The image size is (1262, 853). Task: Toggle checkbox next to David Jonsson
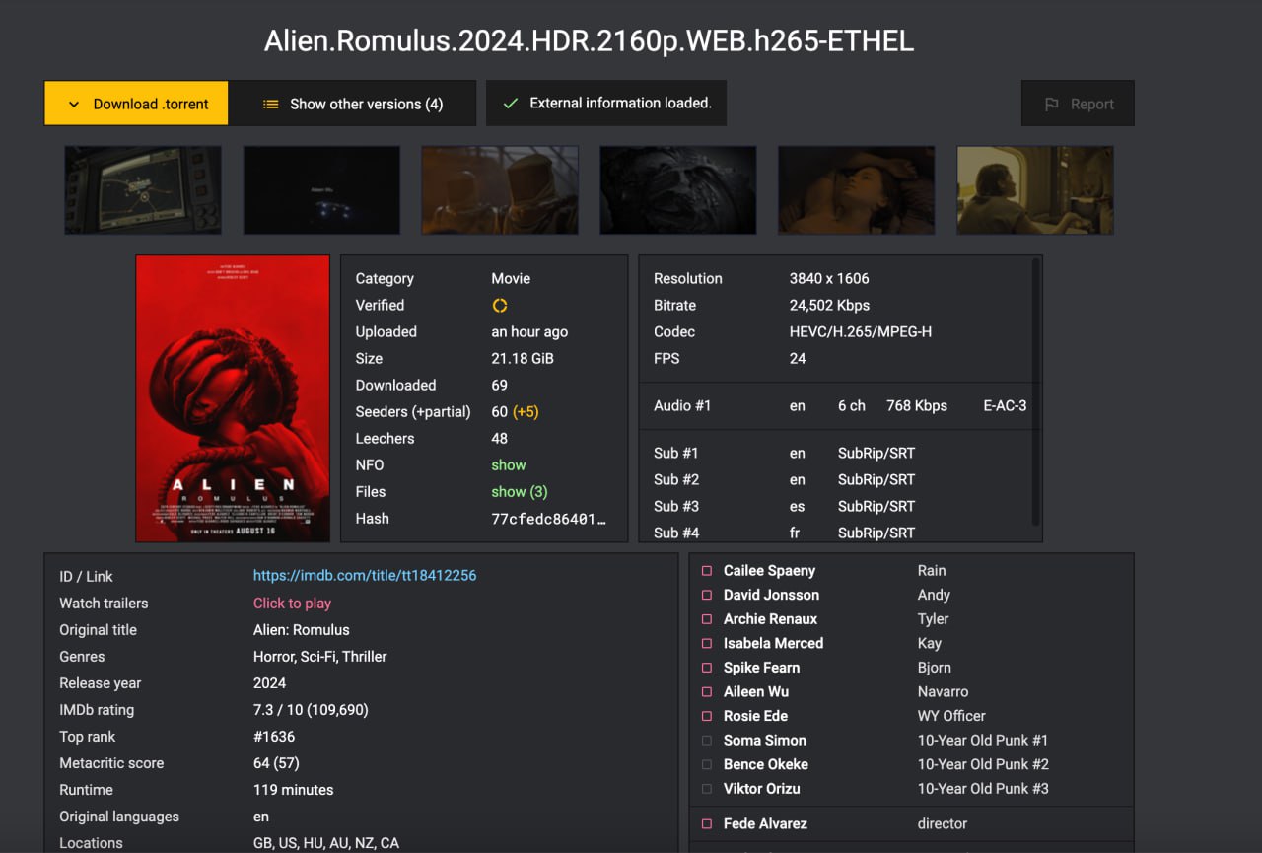(x=706, y=596)
